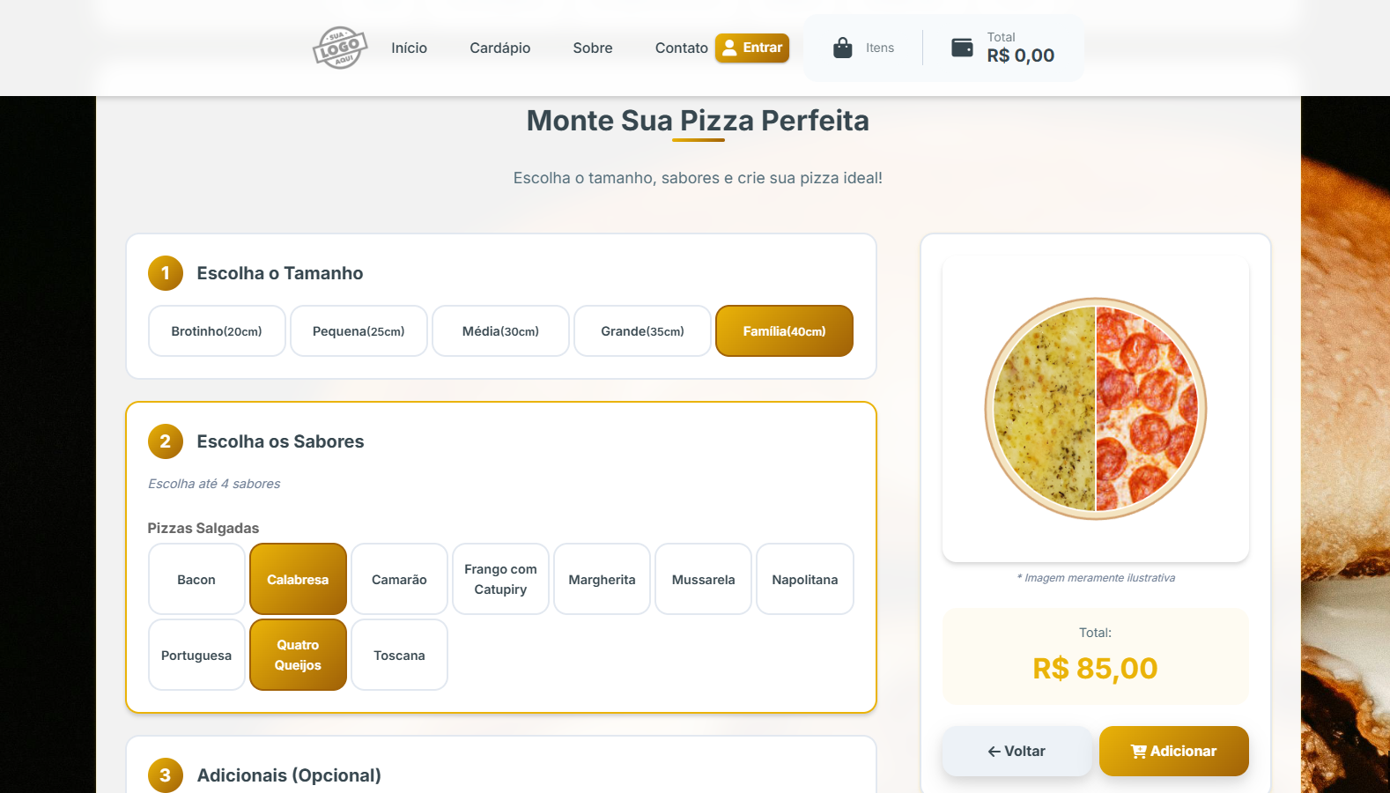Select the Margherita flavor
Image resolution: width=1390 pixels, height=793 pixels.
coord(602,579)
